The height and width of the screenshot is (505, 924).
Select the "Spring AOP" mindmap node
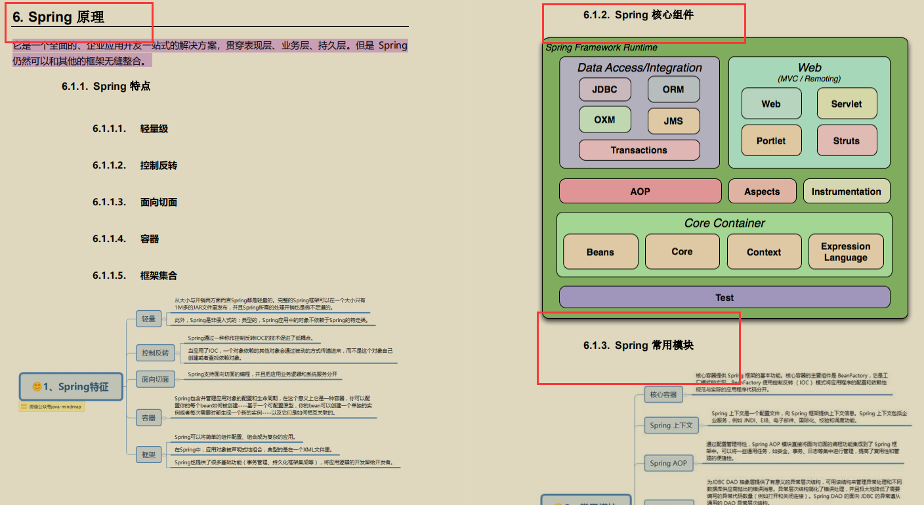(668, 463)
